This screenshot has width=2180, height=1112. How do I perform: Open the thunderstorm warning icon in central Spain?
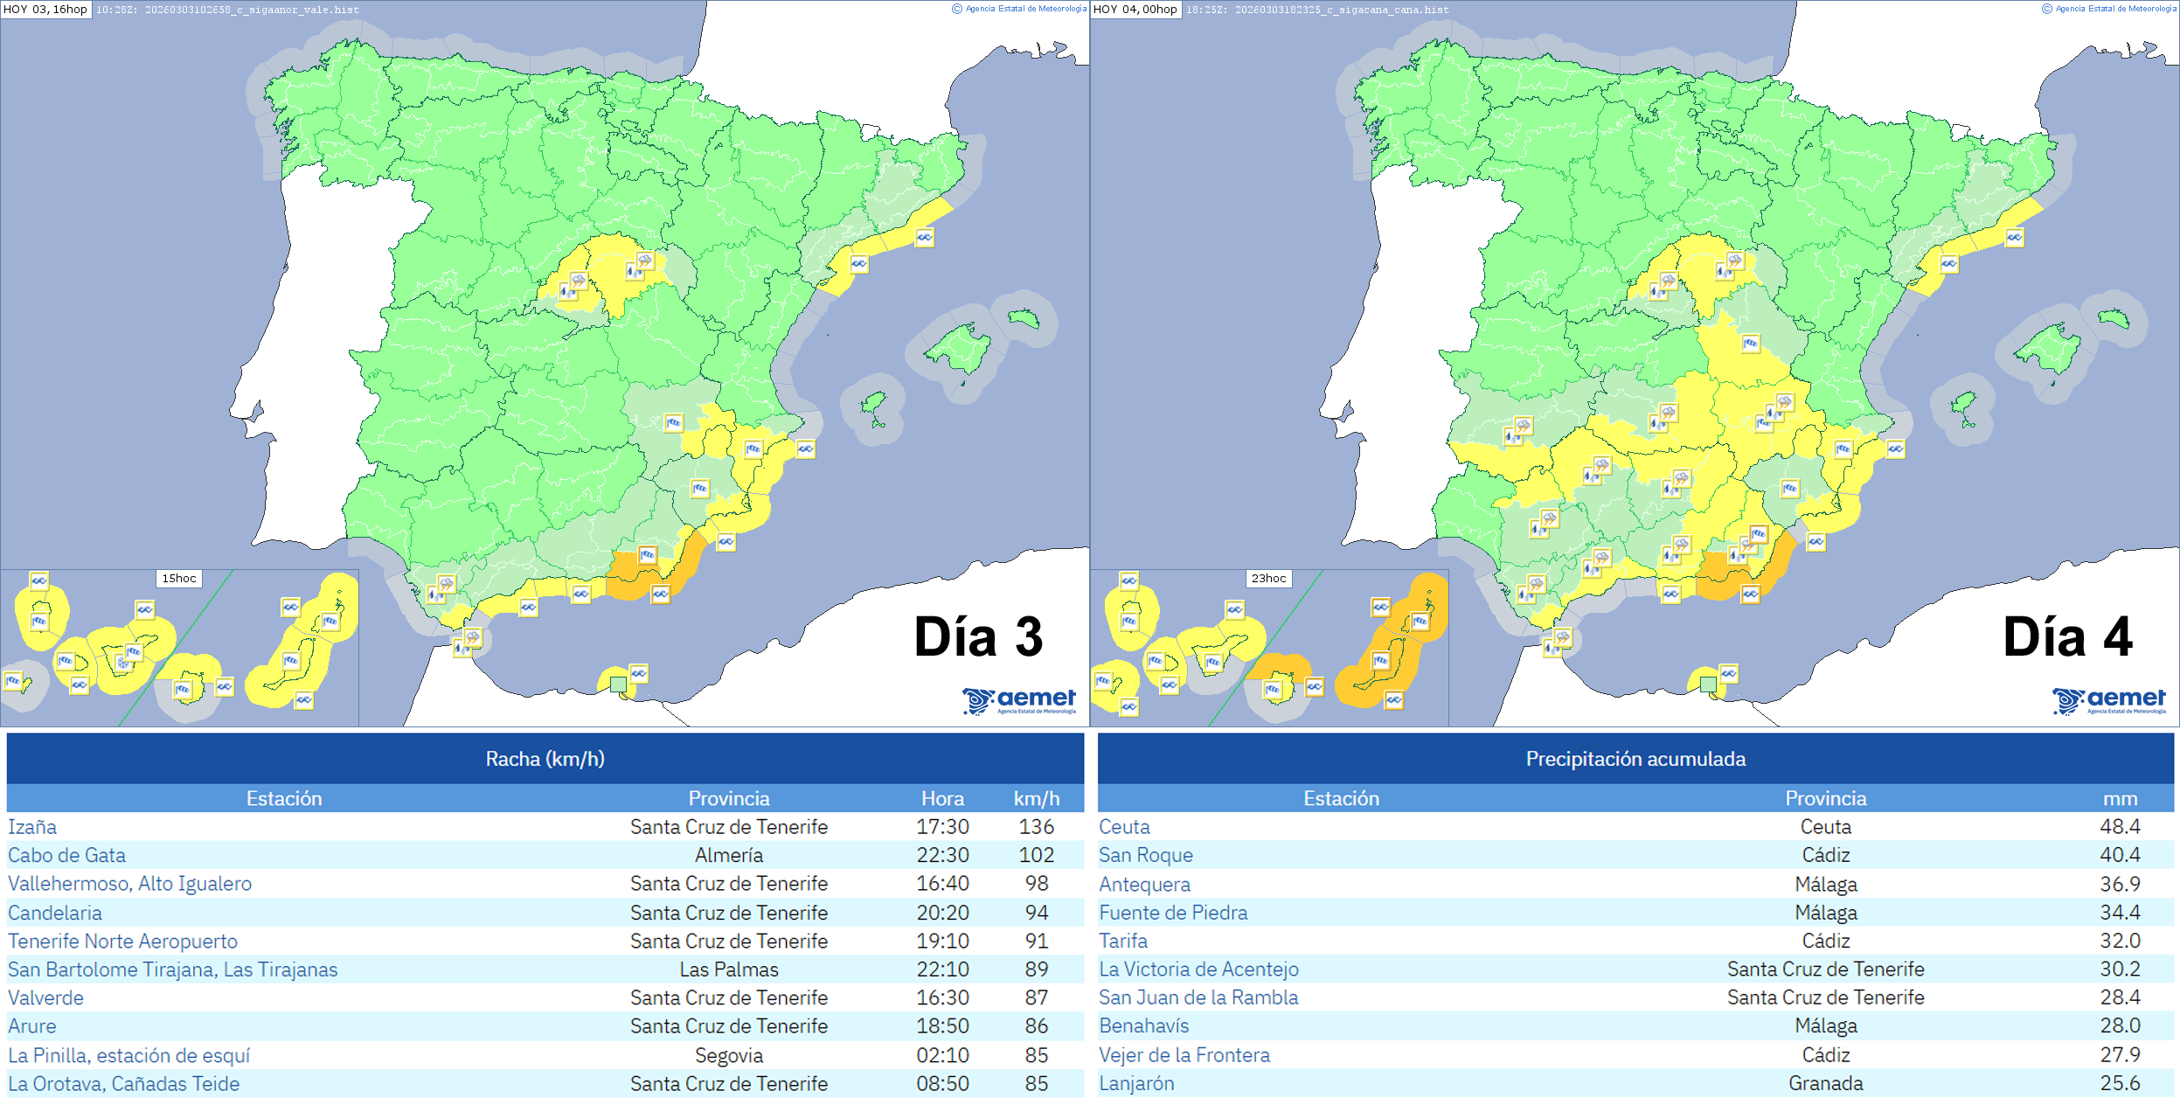click(644, 260)
